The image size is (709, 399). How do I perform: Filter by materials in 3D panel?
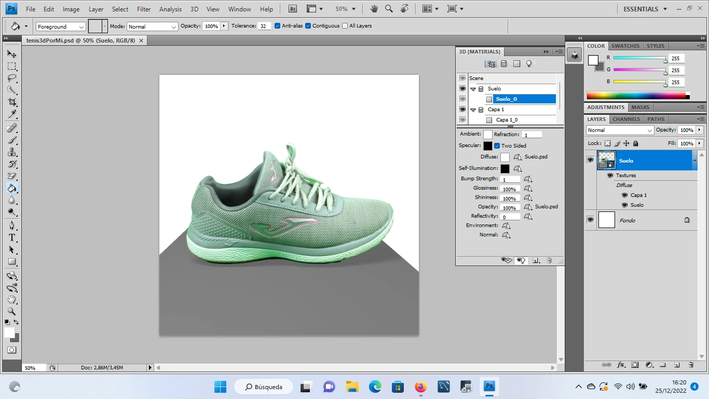click(516, 64)
